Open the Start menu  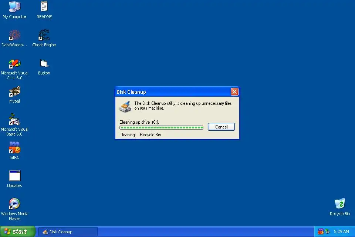(17, 231)
